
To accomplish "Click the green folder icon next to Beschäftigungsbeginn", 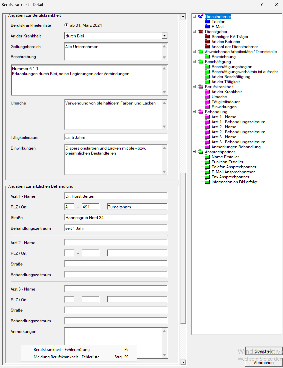I will (207, 67).
